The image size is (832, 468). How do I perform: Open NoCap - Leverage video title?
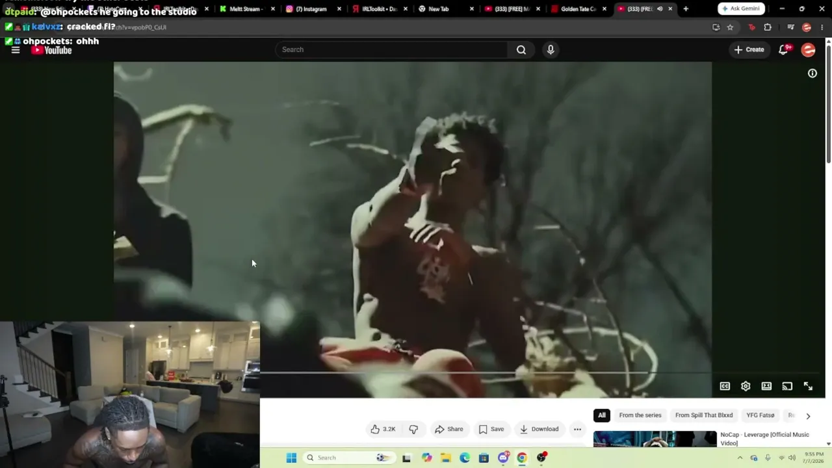click(765, 439)
